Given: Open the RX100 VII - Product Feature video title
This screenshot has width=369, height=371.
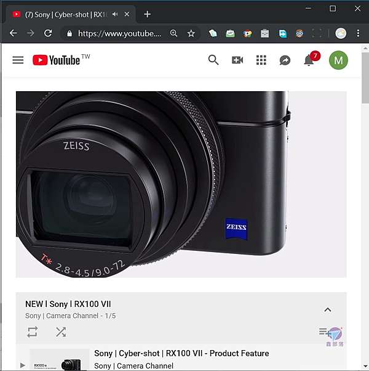Looking at the screenshot, I should tap(181, 353).
